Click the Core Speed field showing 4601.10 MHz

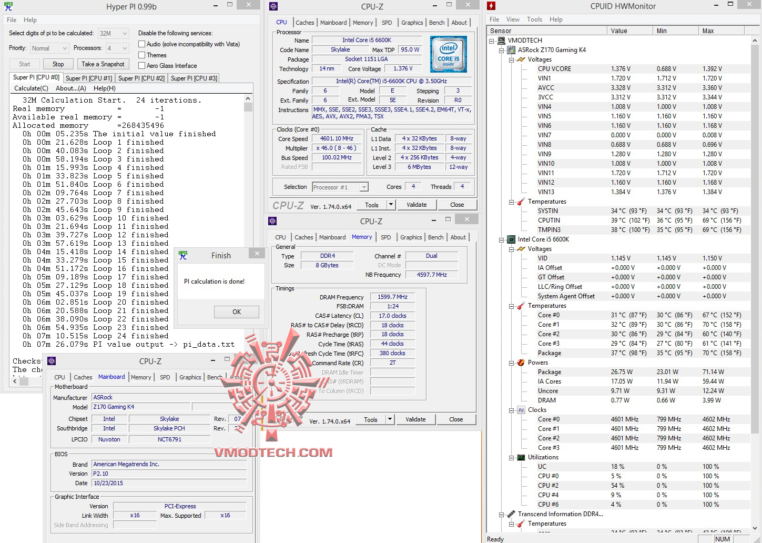pos(337,139)
